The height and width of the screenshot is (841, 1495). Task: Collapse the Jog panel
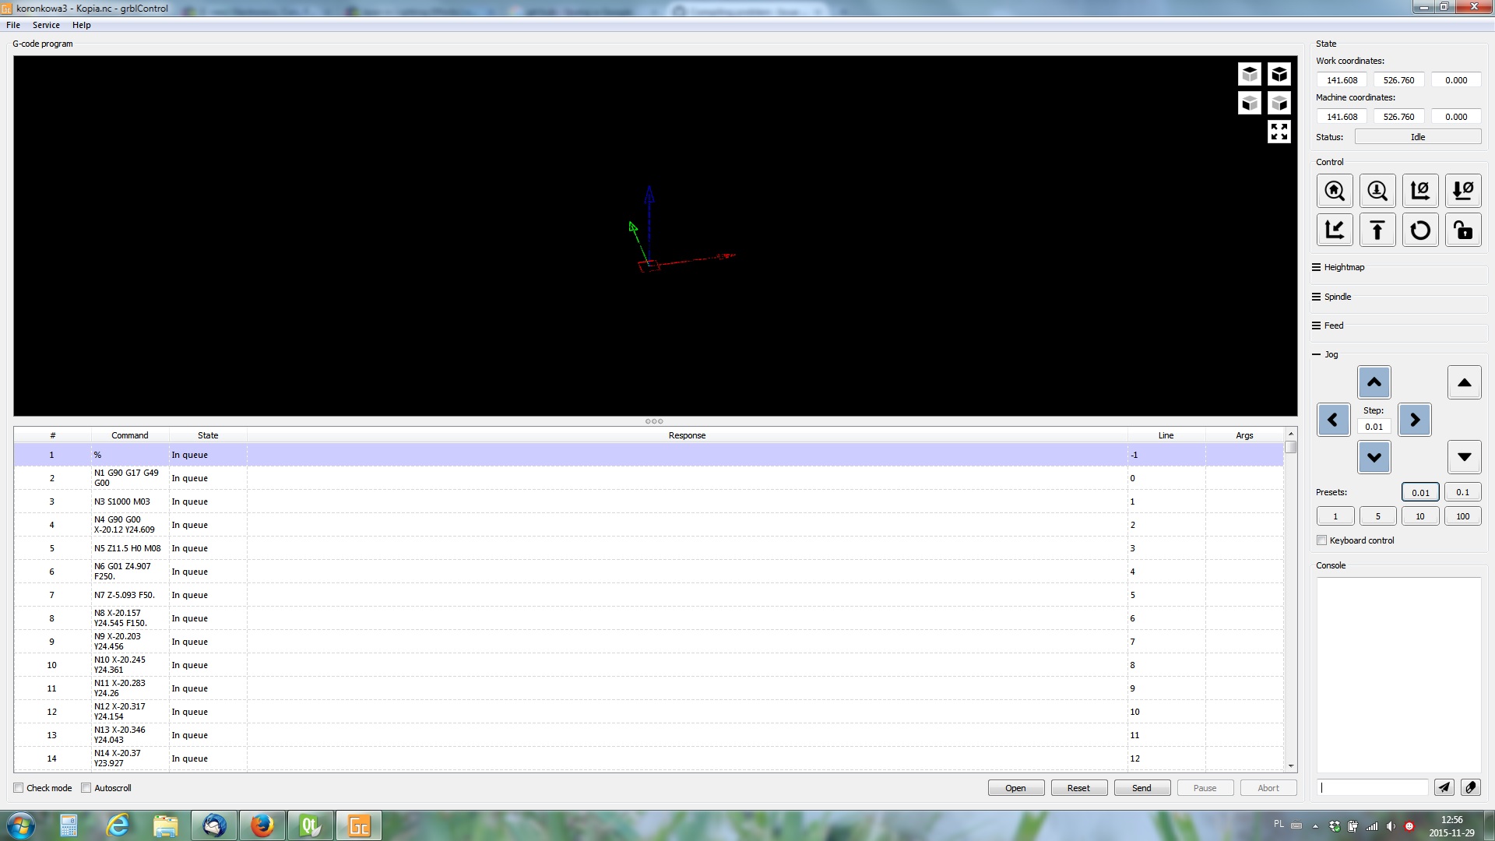[x=1330, y=354]
